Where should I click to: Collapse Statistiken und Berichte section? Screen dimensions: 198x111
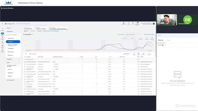pyautogui.click(x=19, y=35)
